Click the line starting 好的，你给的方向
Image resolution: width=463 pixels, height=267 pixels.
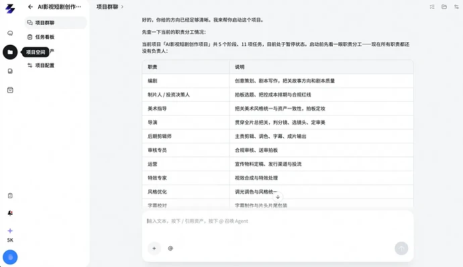coord(203,20)
